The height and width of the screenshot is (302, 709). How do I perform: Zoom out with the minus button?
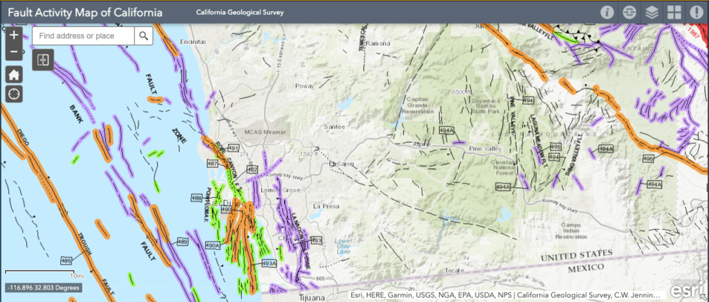pyautogui.click(x=14, y=52)
